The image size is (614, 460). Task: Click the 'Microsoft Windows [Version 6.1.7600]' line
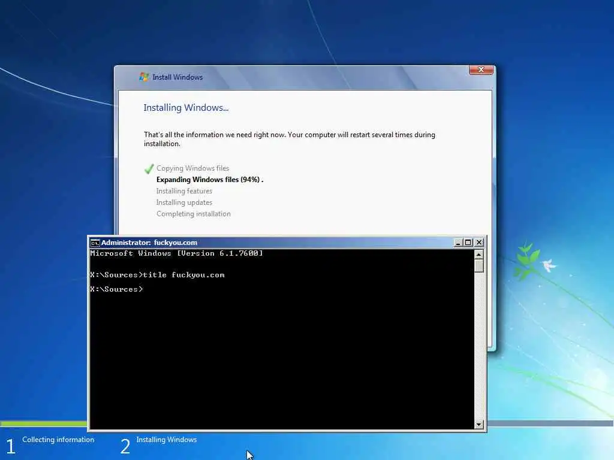tap(177, 253)
